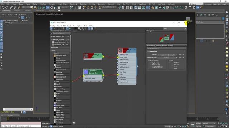Image resolution: width=229 pixels, height=128 pixels.
Task: Select the Local XYZ method radio button
Action: tap(172, 64)
